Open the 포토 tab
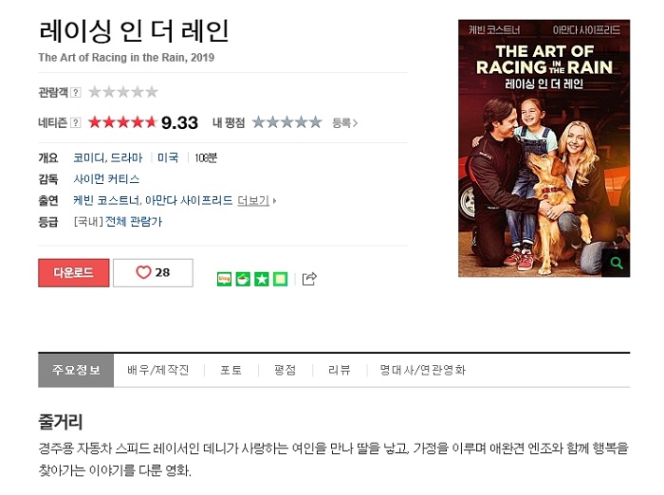 231,370
